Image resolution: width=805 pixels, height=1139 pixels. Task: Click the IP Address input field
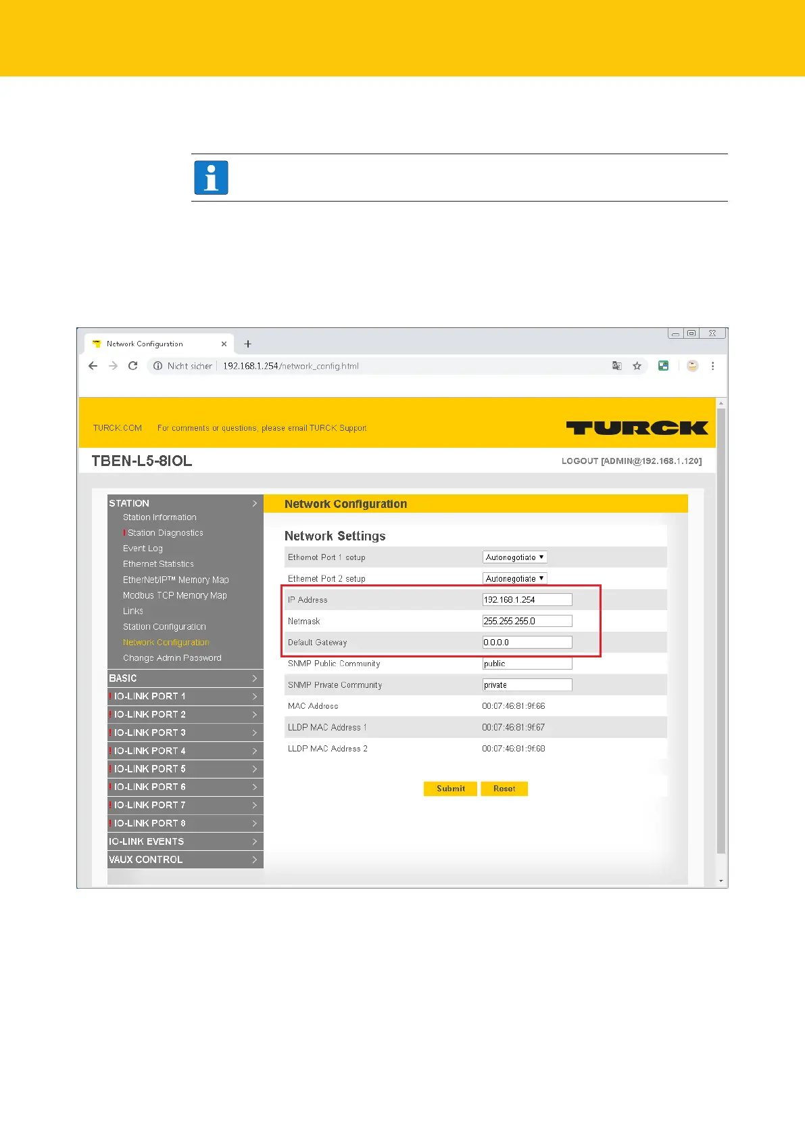click(x=527, y=600)
